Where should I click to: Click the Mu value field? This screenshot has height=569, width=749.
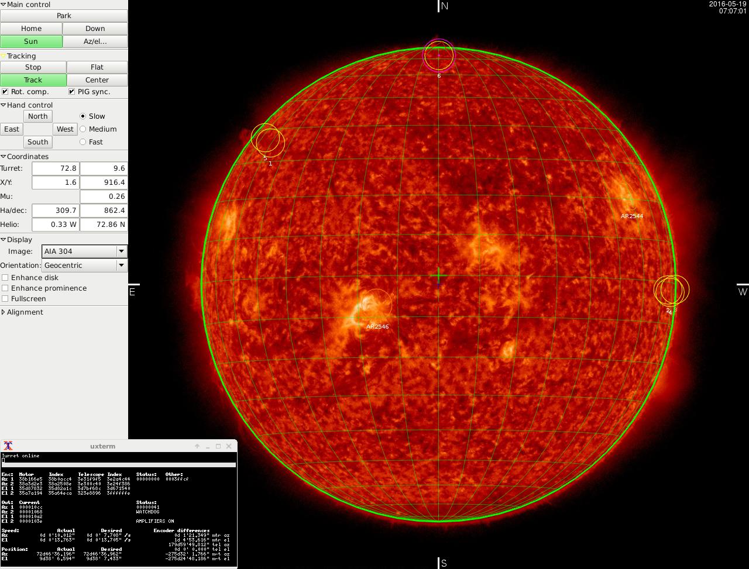click(103, 196)
